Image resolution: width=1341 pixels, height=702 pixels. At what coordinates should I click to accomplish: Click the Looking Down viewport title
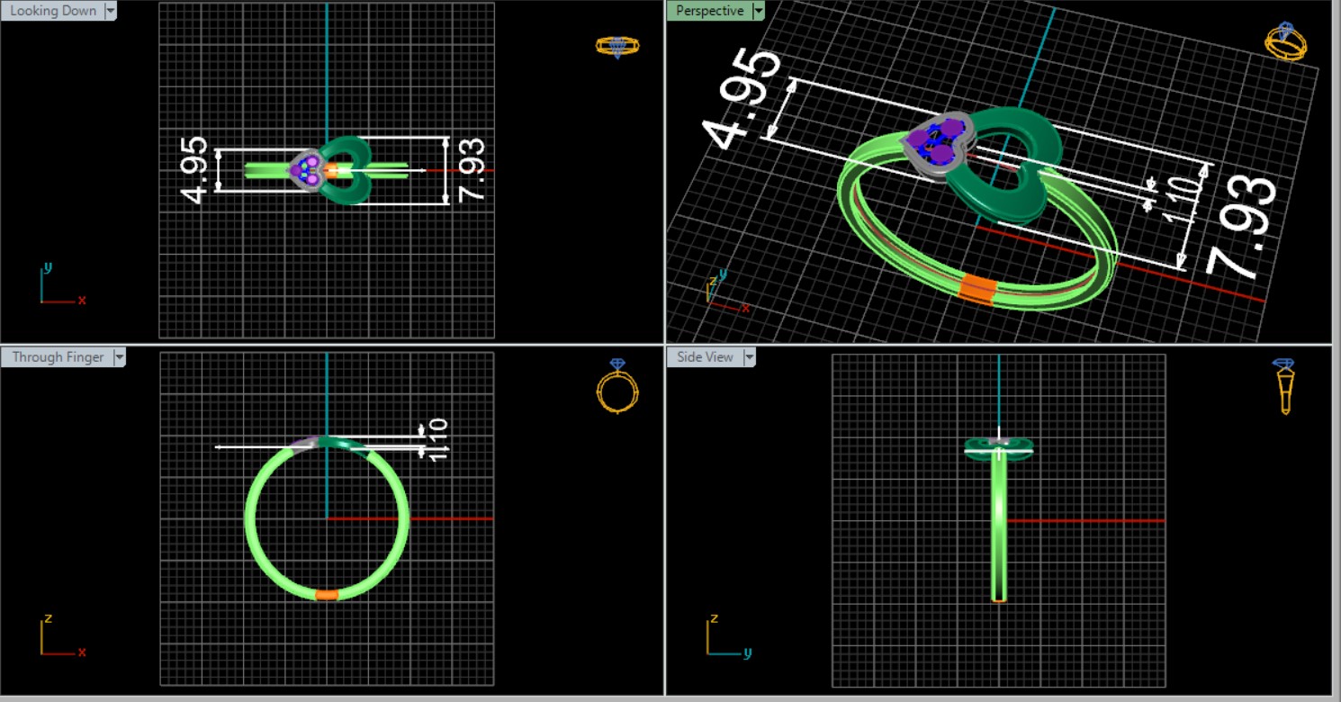coord(52,11)
